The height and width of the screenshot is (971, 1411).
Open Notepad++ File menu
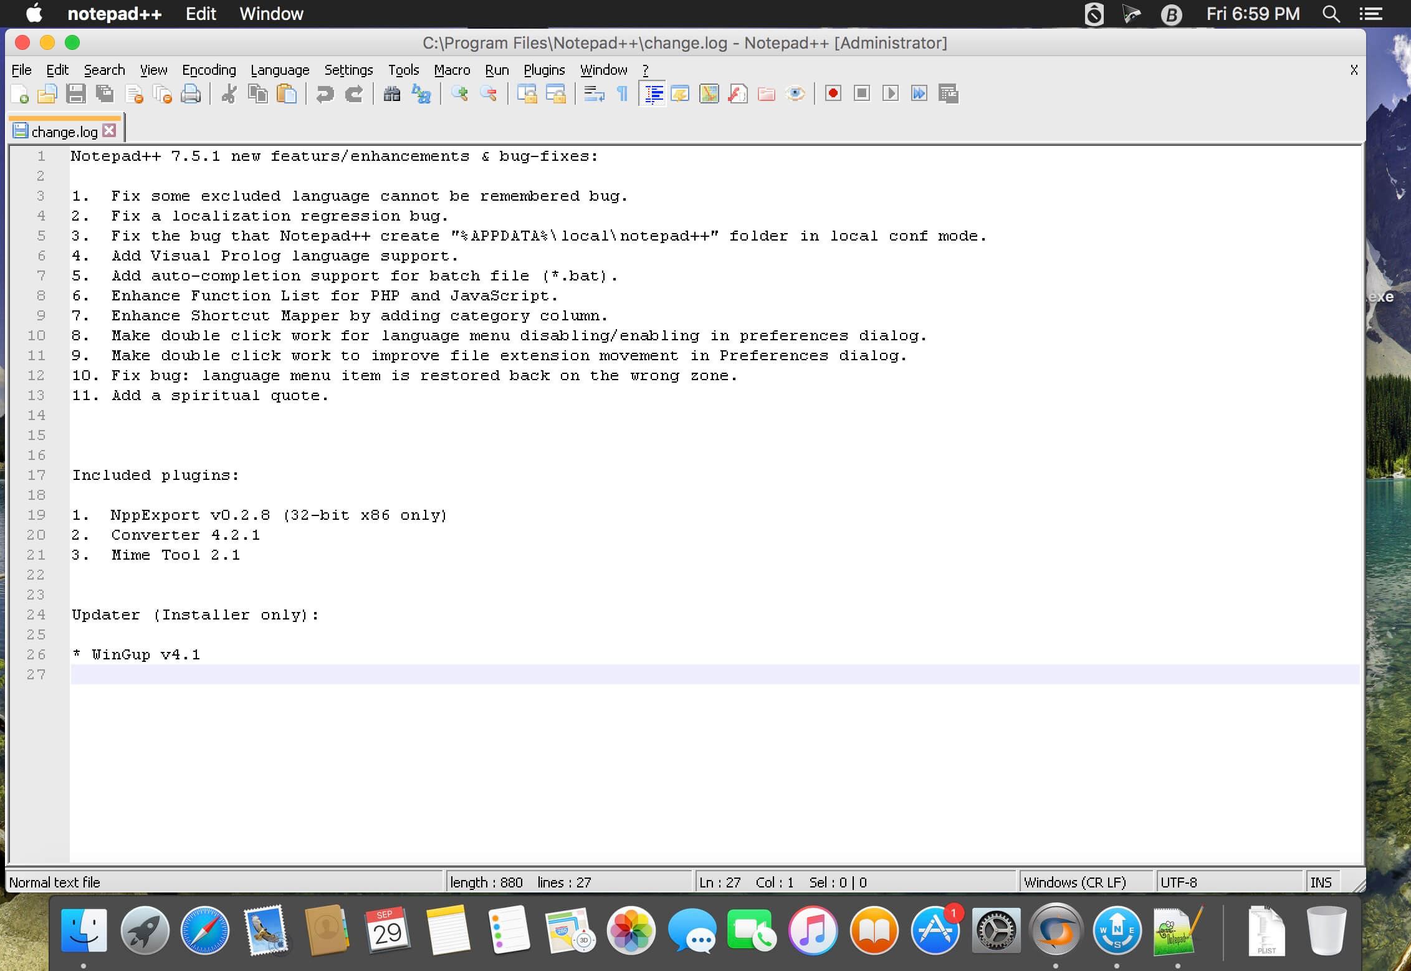click(21, 70)
